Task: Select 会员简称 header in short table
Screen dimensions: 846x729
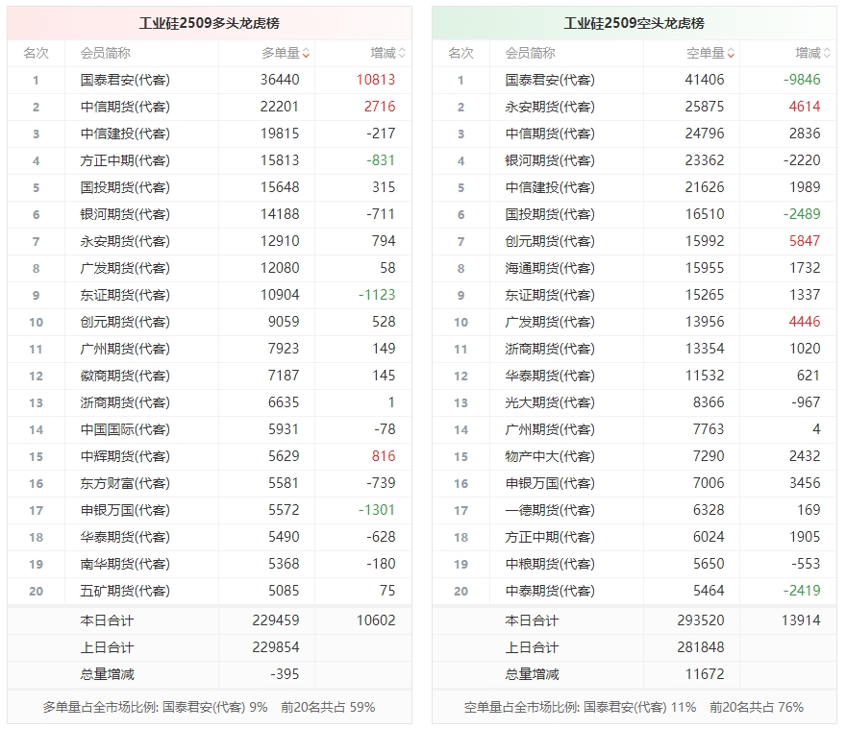Action: pos(531,53)
